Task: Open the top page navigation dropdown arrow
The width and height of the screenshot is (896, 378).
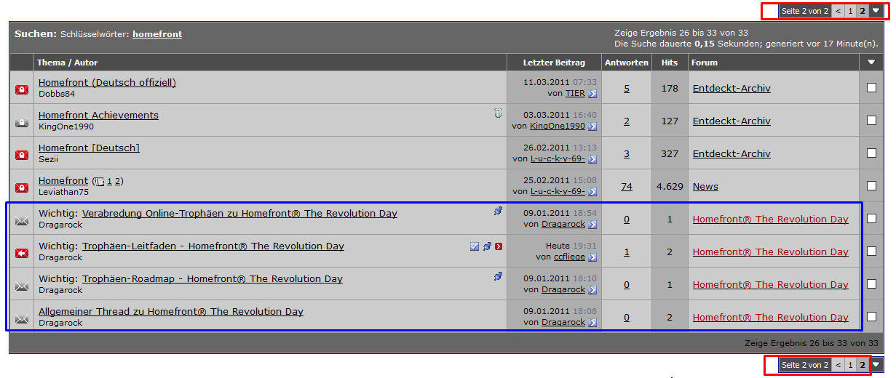Action: (876, 11)
